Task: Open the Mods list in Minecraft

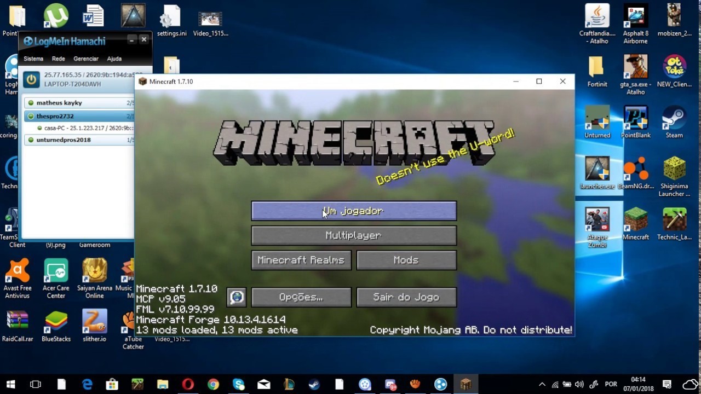Action: pyautogui.click(x=406, y=260)
